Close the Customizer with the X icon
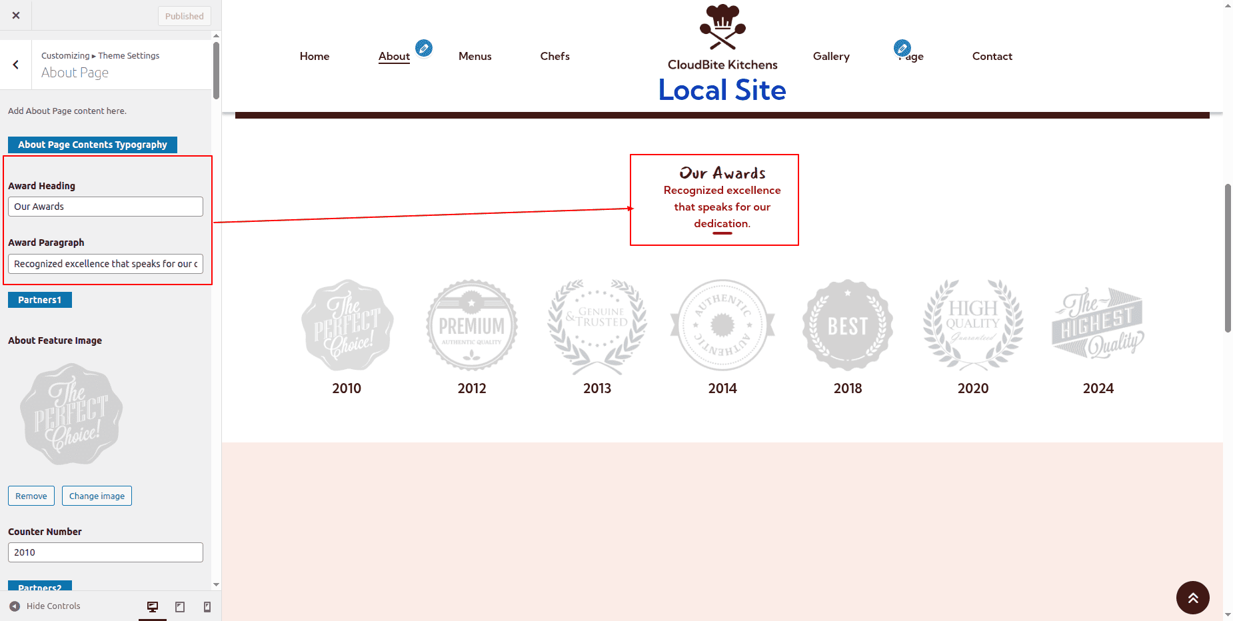This screenshot has height=621, width=1233. coord(16,15)
